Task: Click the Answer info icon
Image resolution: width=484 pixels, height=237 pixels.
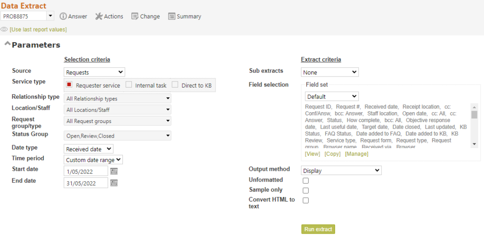Action: point(63,17)
